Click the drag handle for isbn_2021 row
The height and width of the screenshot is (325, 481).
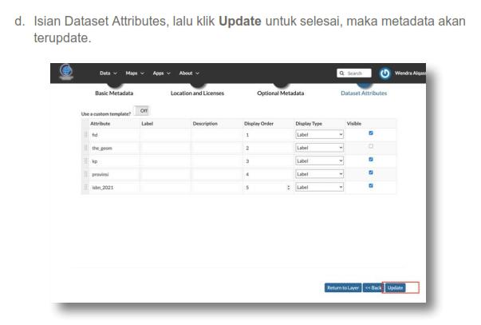point(85,187)
